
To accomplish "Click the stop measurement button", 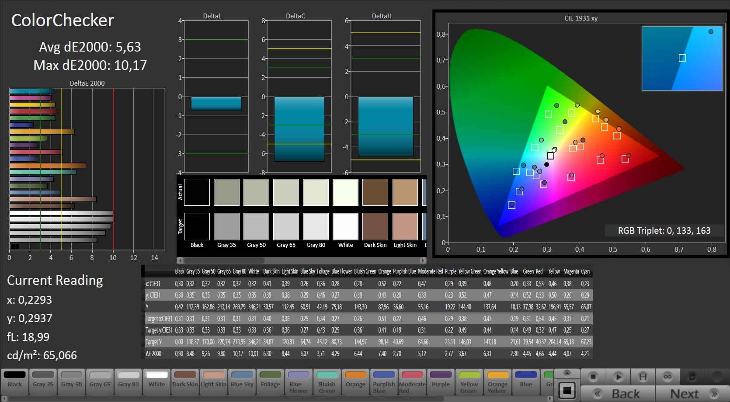I will [x=593, y=377].
